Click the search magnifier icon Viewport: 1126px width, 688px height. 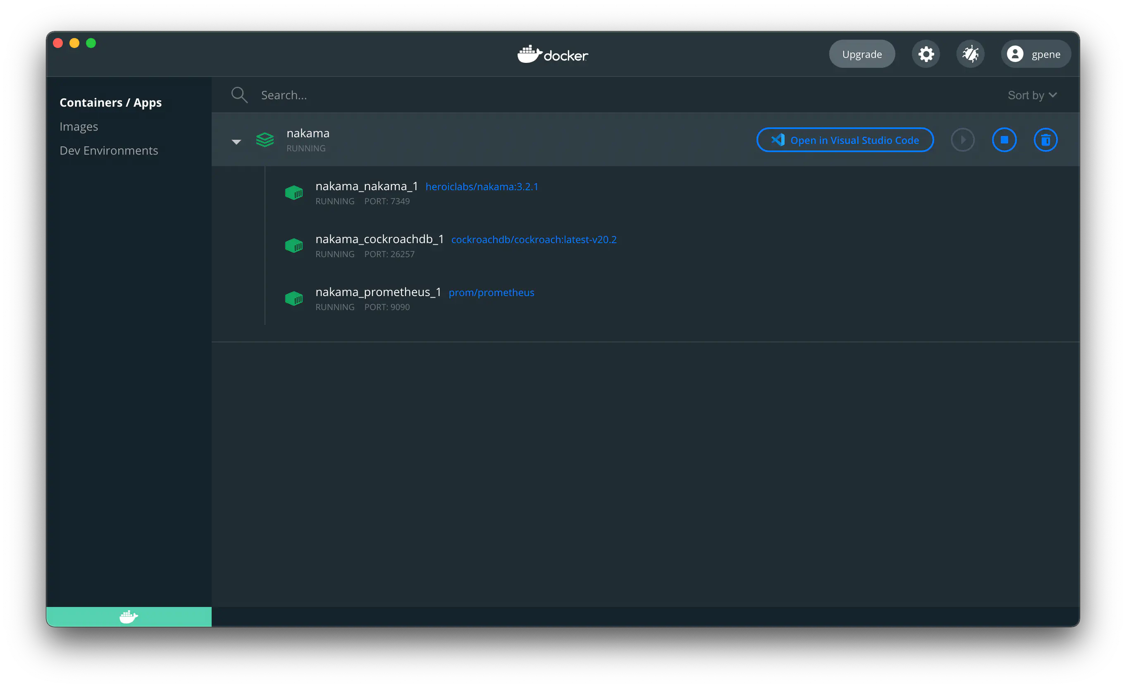point(239,95)
